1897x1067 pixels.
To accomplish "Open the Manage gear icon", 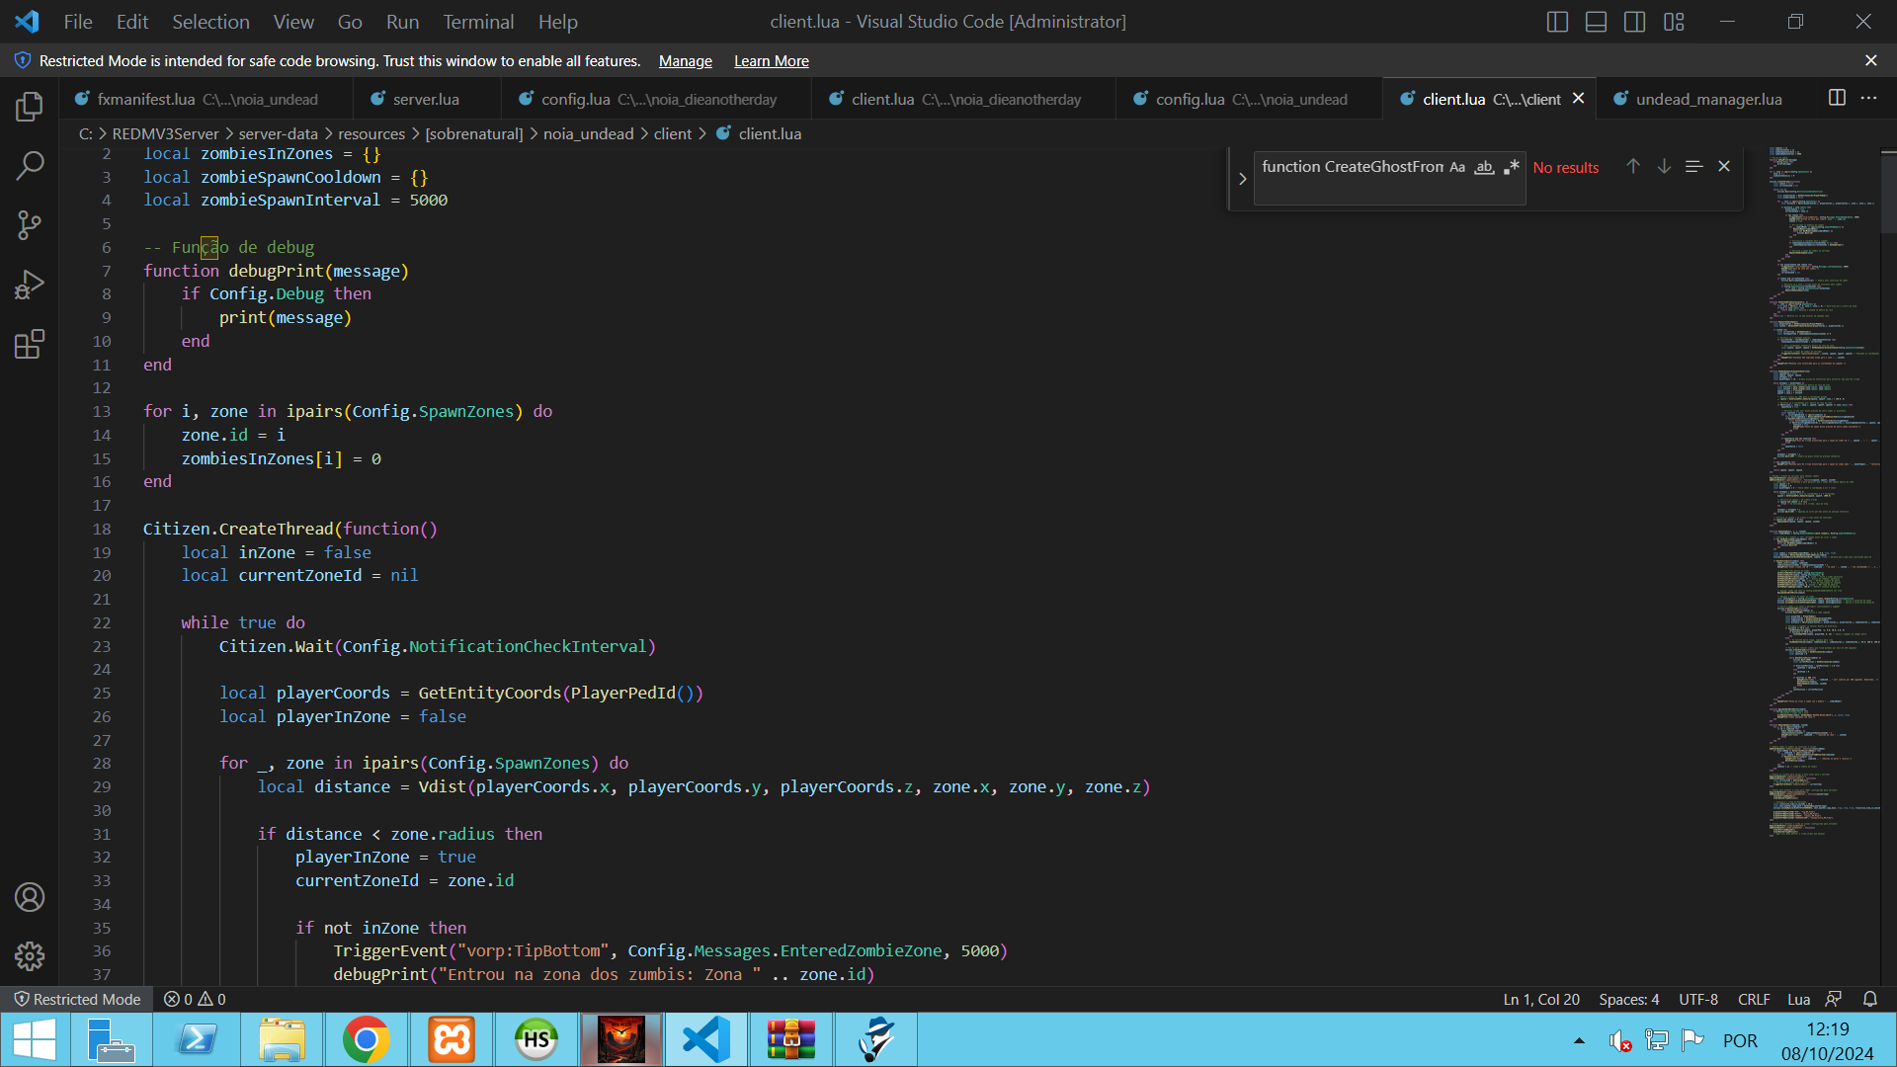I will (x=30, y=955).
